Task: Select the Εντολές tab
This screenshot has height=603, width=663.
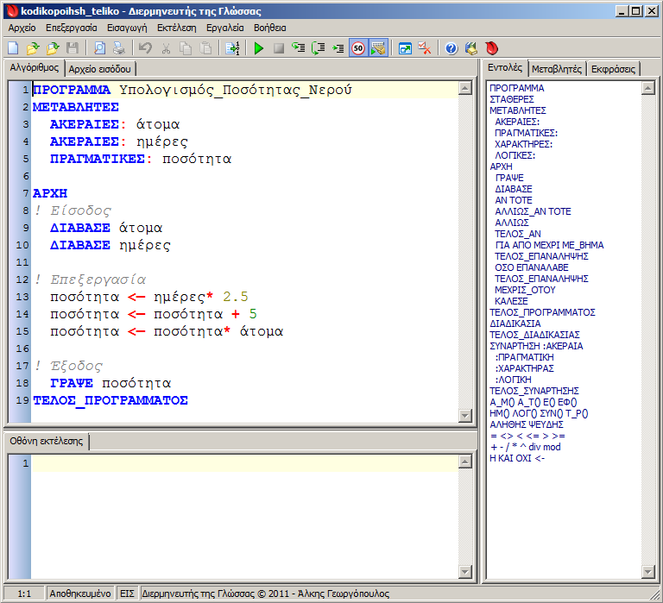Action: pos(505,67)
